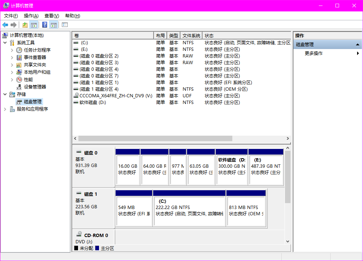Click the disk view scroll up arrow
The image size is (363, 261).
pyautogui.click(x=288, y=148)
